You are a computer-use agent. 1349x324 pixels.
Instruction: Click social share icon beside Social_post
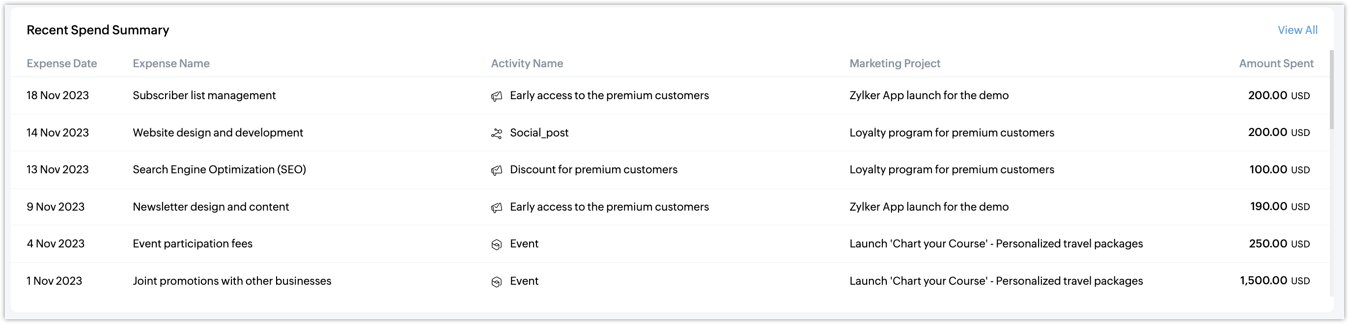496,134
